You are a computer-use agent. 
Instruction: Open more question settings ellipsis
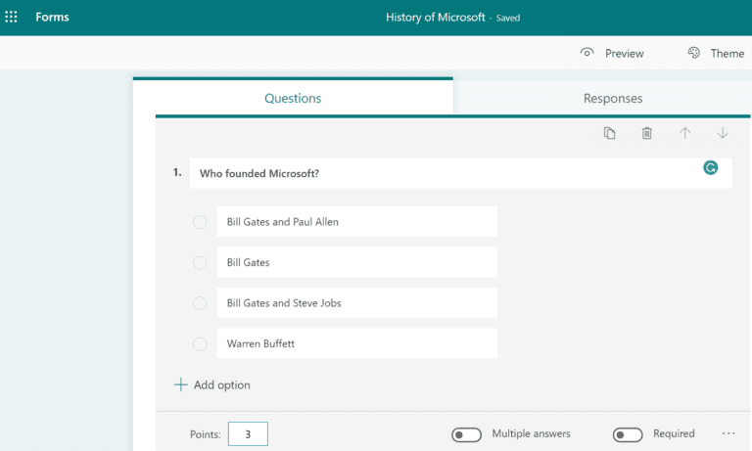(x=728, y=433)
